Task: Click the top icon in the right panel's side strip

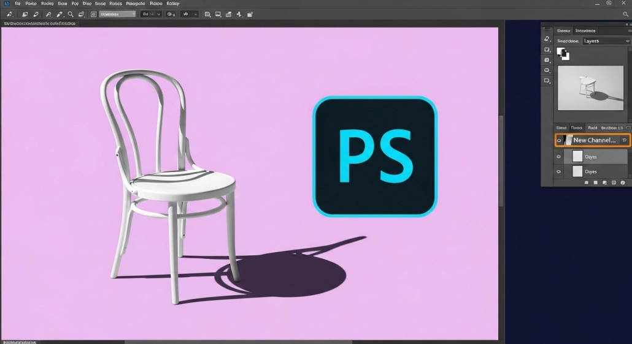Action: (x=547, y=39)
